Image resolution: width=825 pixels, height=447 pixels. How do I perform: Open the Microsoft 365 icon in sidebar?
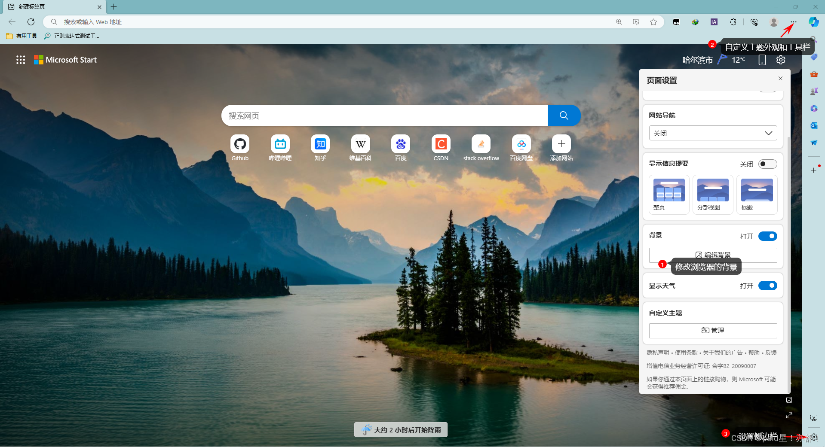(814, 108)
